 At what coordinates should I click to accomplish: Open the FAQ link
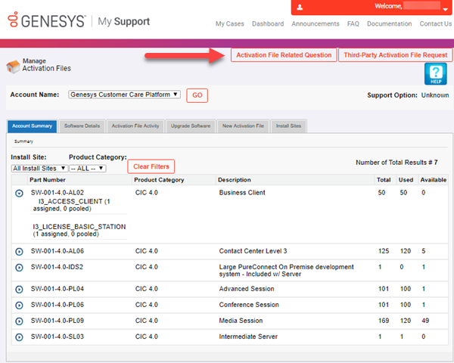coord(353,23)
